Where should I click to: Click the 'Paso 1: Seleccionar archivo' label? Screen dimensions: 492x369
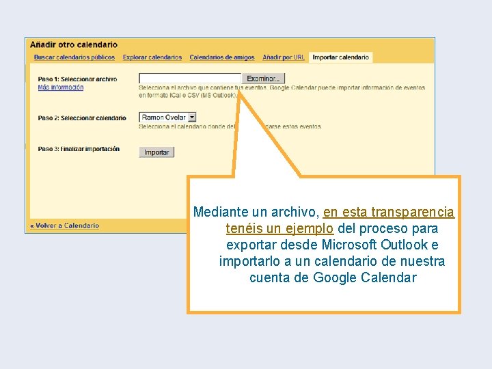[77, 79]
